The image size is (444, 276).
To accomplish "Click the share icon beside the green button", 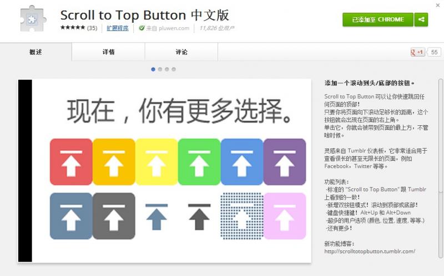I will pos(421,19).
